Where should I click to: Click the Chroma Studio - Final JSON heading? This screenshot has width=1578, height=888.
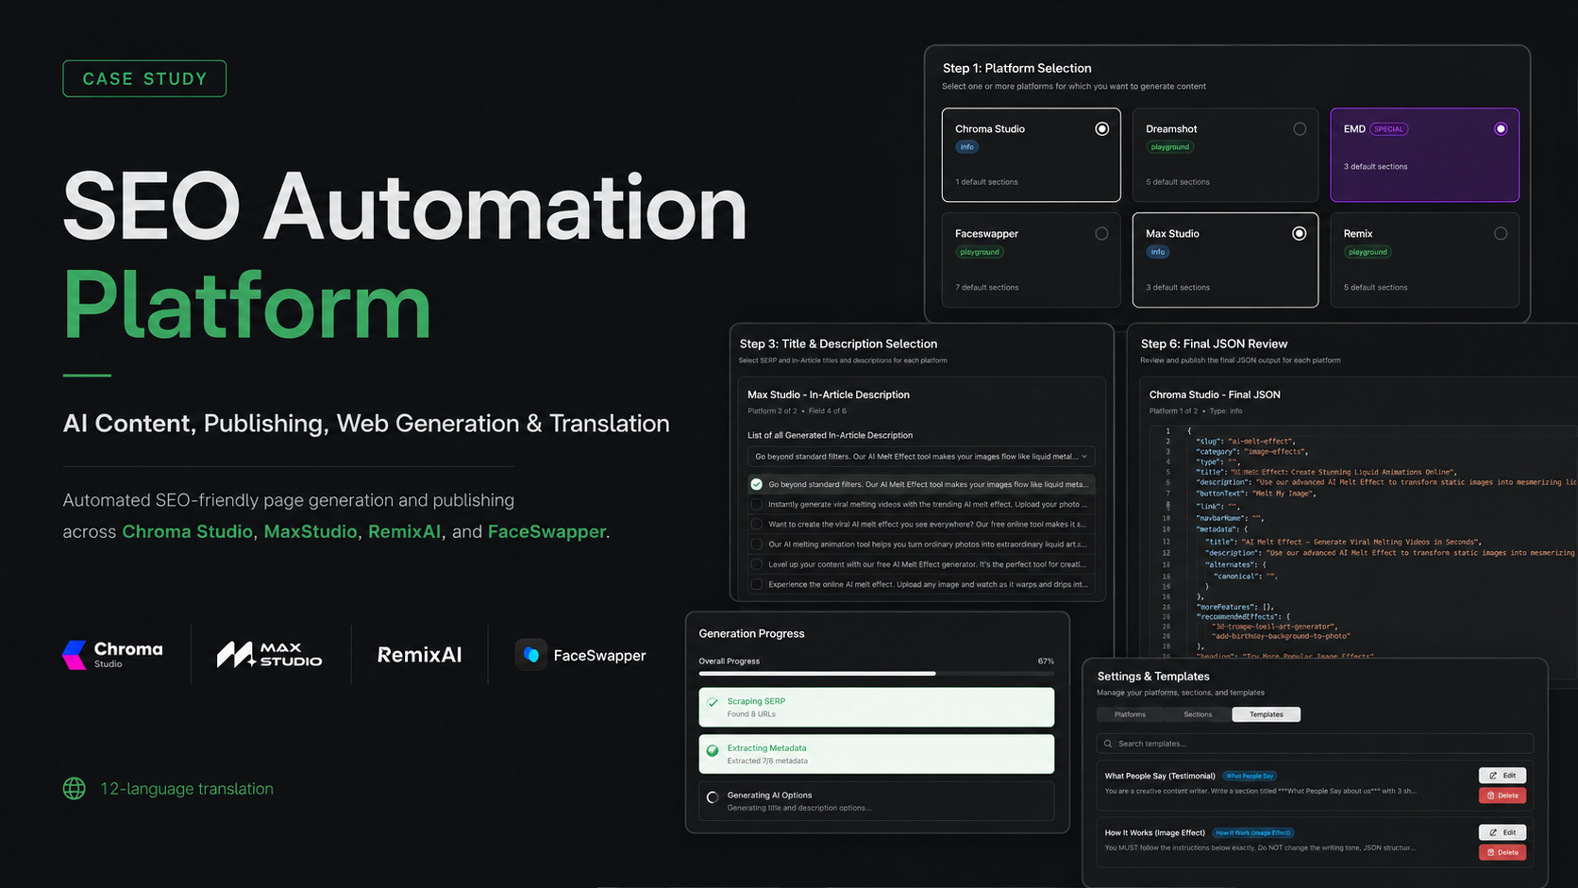click(x=1215, y=394)
